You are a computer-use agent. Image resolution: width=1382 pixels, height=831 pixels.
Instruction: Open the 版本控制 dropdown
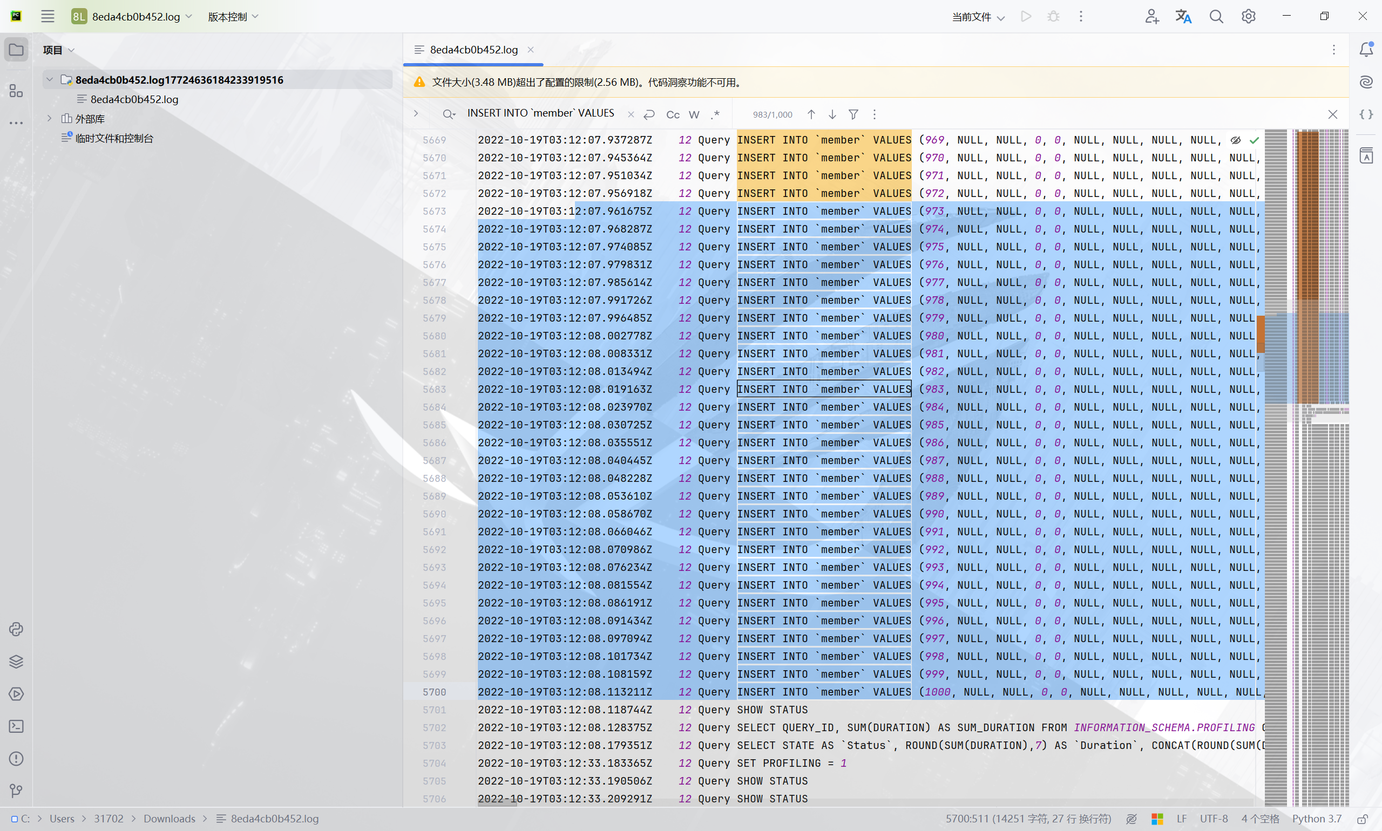coord(233,16)
